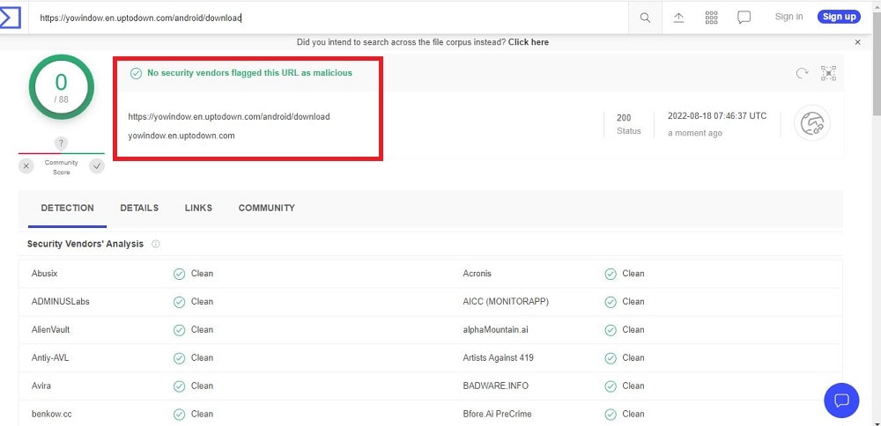The image size is (881, 426).
Task: Click the benkow.cc vendor name
Action: [x=52, y=415]
